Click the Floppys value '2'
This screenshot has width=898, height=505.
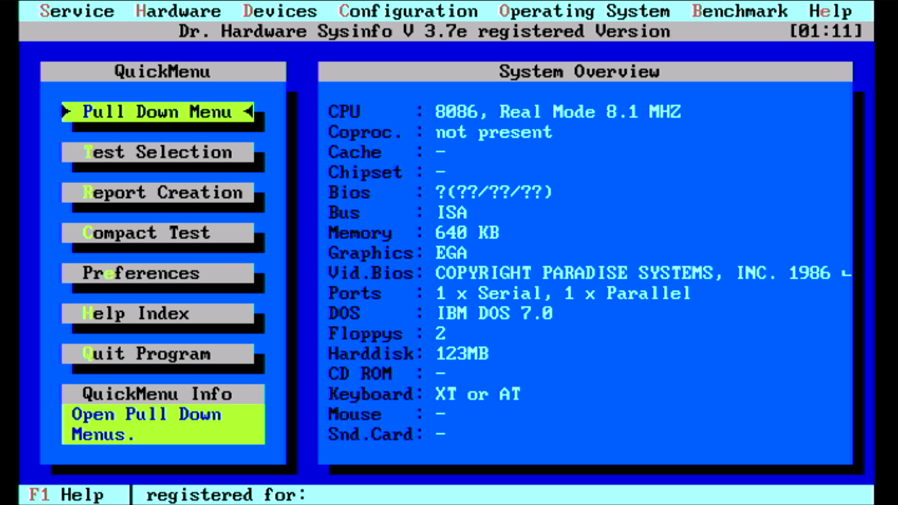(x=441, y=333)
